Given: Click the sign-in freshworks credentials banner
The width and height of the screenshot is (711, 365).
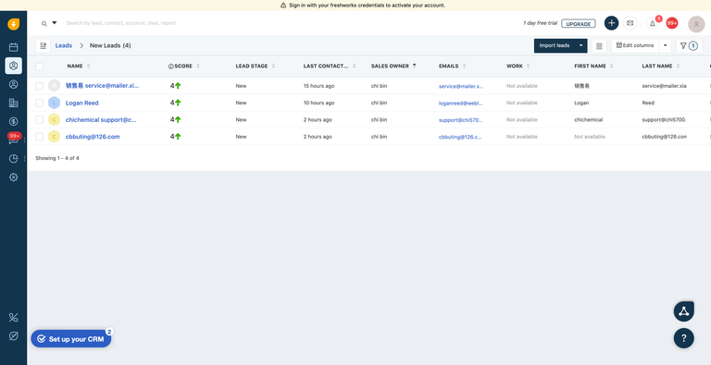Looking at the screenshot, I should [362, 6].
